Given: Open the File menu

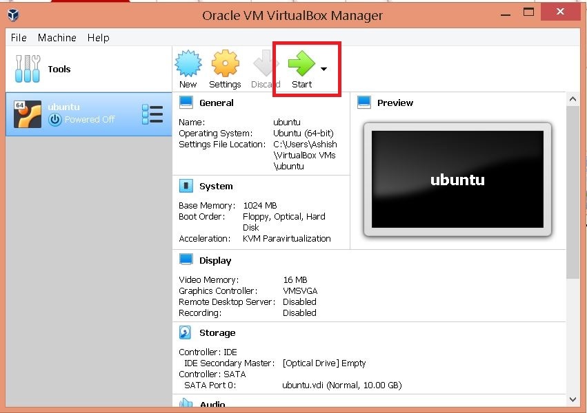Looking at the screenshot, I should 19,38.
